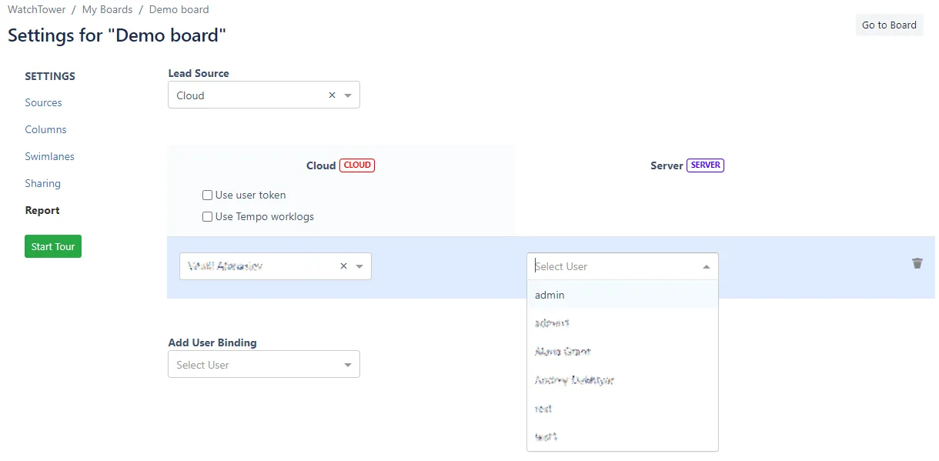939x461 pixels.
Task: Pick the second user option below admin
Action: [x=623, y=323]
